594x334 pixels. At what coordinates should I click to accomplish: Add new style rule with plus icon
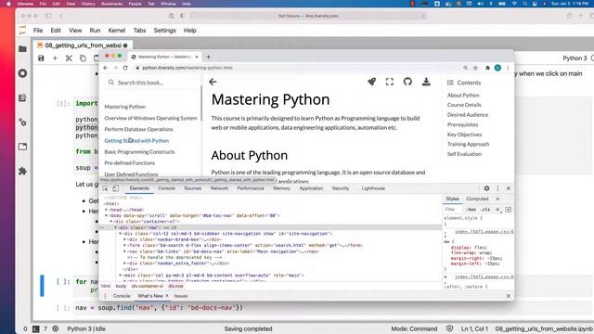pos(497,210)
